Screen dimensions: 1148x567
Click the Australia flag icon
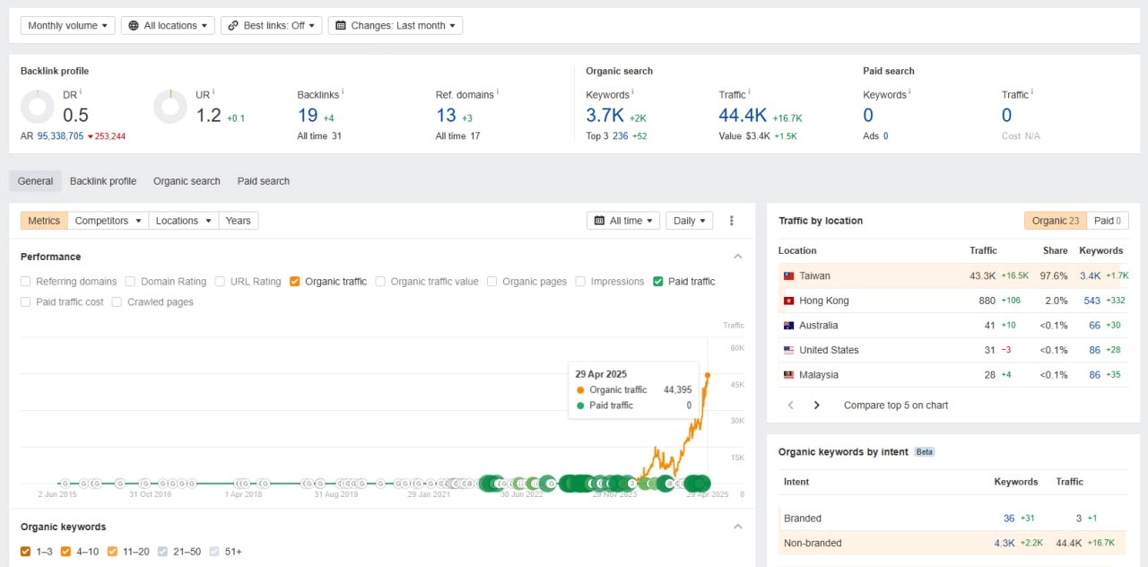(x=788, y=326)
